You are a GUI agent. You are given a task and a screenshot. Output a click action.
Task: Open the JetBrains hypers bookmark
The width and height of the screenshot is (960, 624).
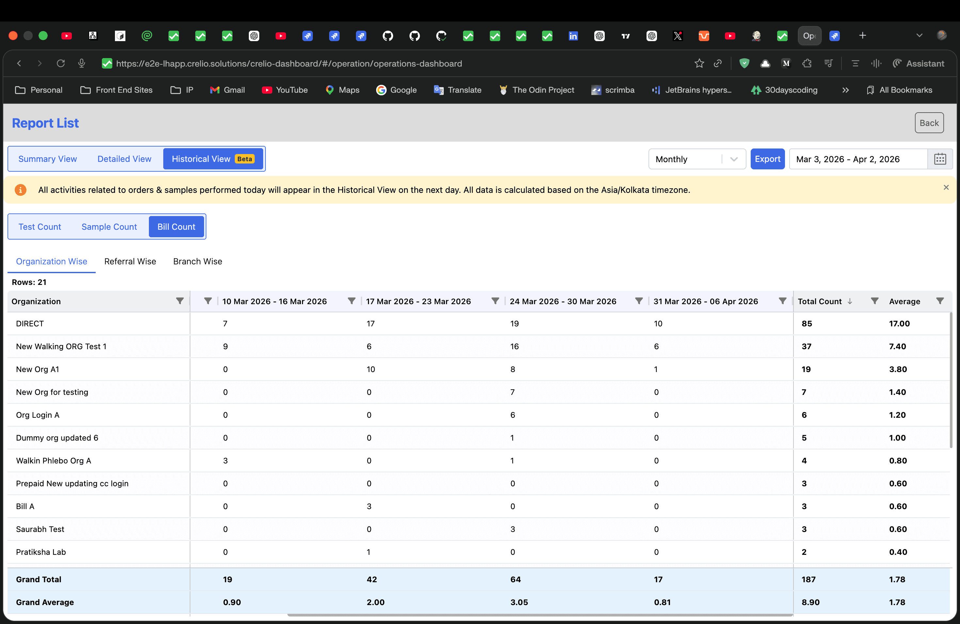click(x=691, y=90)
